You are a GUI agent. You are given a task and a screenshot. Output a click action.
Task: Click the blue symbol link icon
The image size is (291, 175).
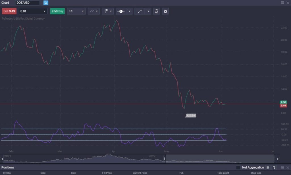(46, 3)
